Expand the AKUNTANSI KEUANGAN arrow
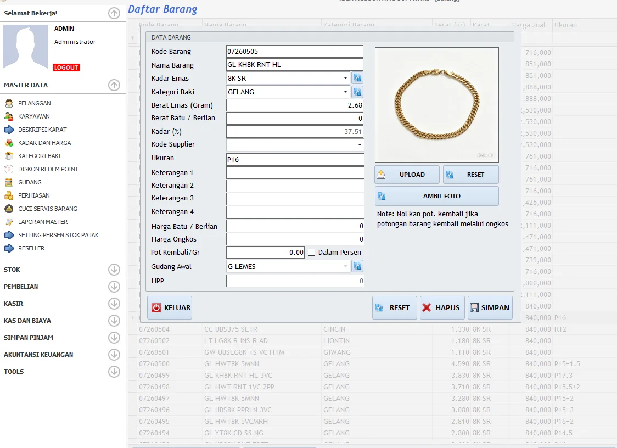Screen dimensions: 617x448 tap(114, 355)
